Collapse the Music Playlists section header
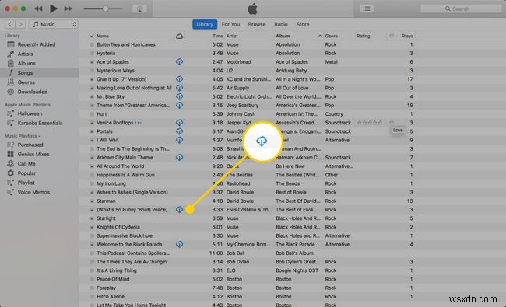The image size is (506, 307). pyautogui.click(x=23, y=136)
